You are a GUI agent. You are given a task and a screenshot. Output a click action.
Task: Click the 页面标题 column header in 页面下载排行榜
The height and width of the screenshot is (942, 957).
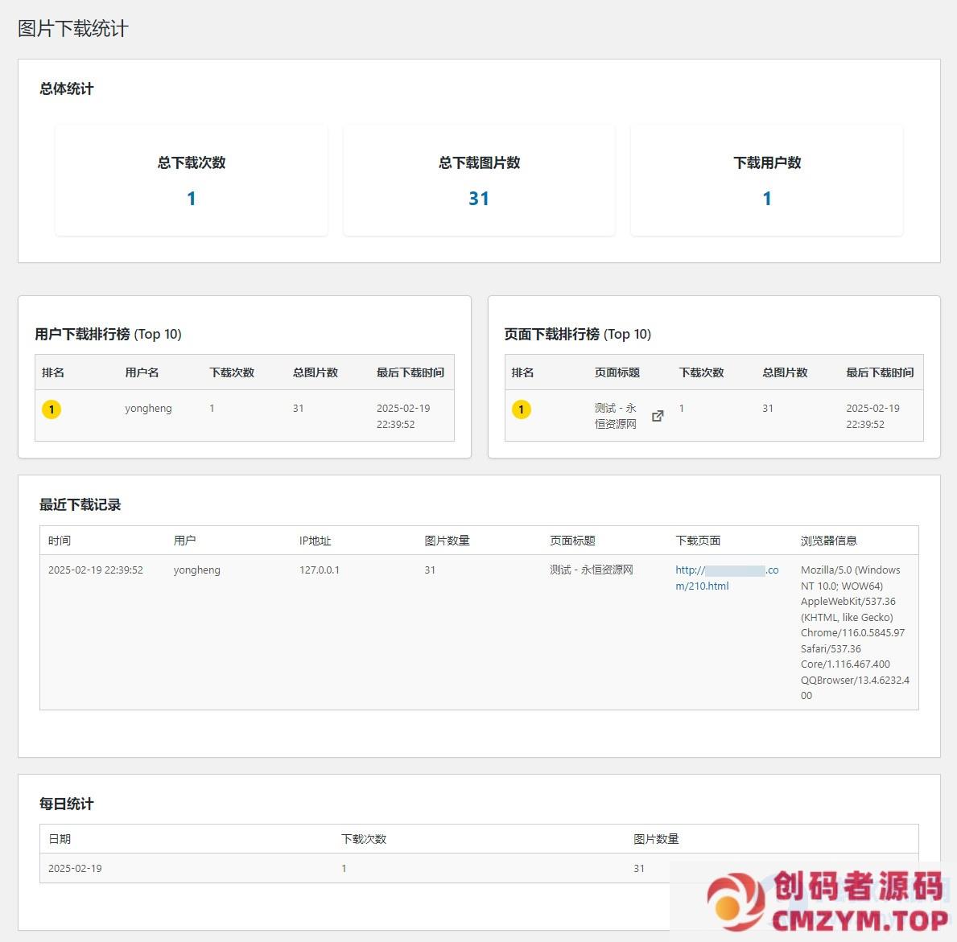(617, 372)
